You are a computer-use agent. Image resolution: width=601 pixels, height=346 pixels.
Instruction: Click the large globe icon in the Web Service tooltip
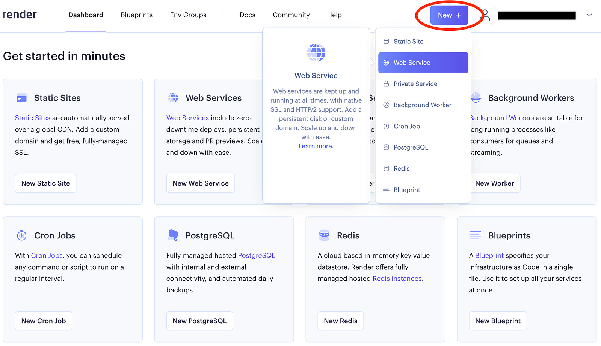[316, 52]
